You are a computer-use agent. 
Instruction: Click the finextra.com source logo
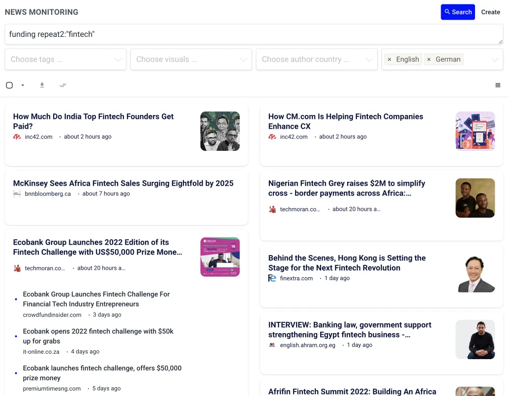(x=272, y=278)
